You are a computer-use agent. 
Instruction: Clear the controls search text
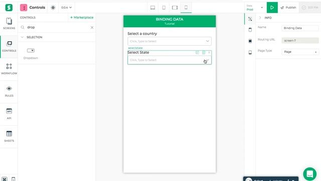92,28
